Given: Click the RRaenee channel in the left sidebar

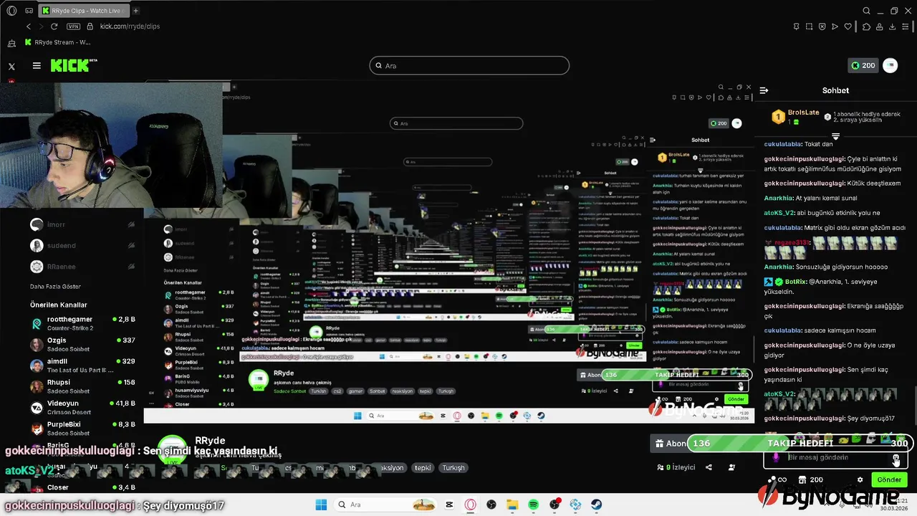Looking at the screenshot, I should [82, 267].
